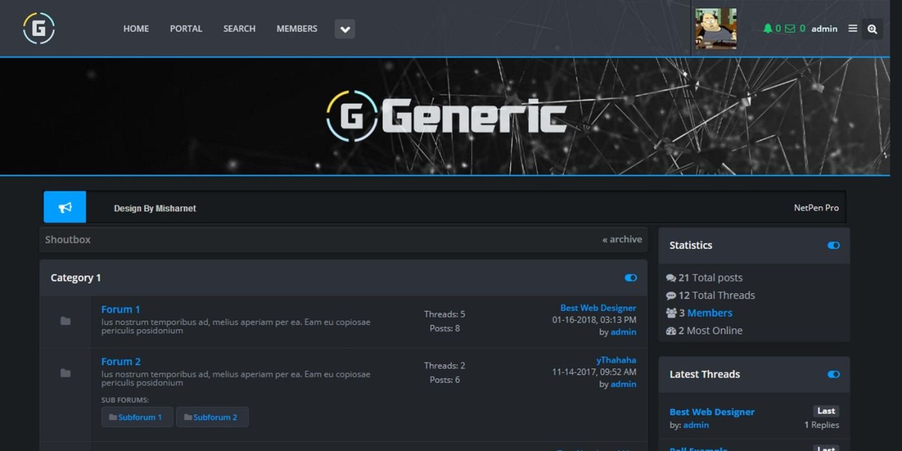The width and height of the screenshot is (902, 451).
Task: Open Subforum 2 under Forum 2
Action: (213, 417)
